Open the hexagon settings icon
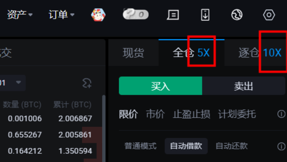287x162 pixels. [269, 15]
